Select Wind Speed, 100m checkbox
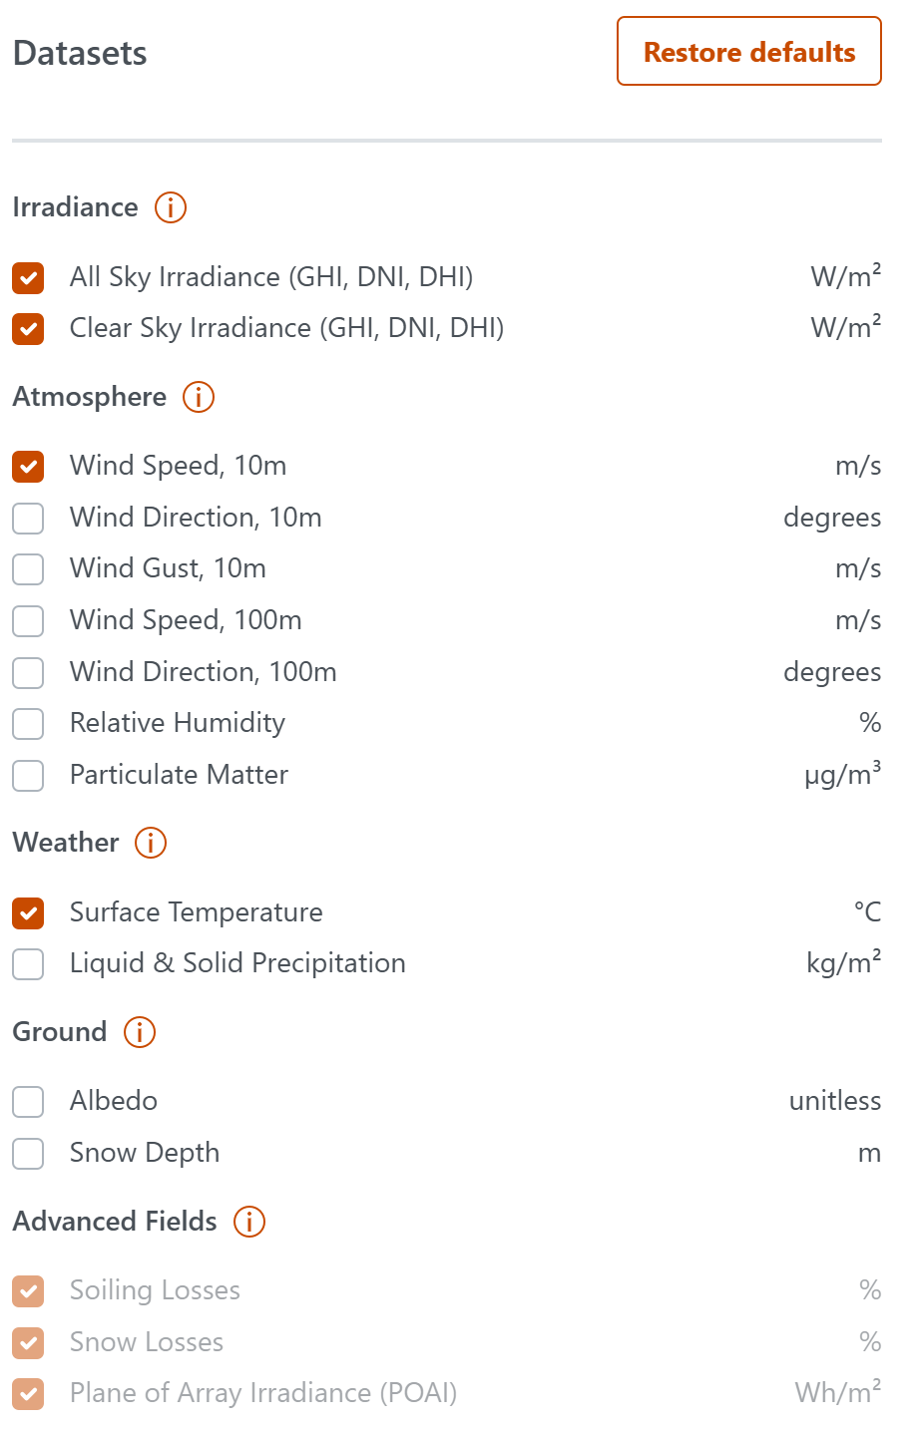The height and width of the screenshot is (1436, 913). coord(28,621)
